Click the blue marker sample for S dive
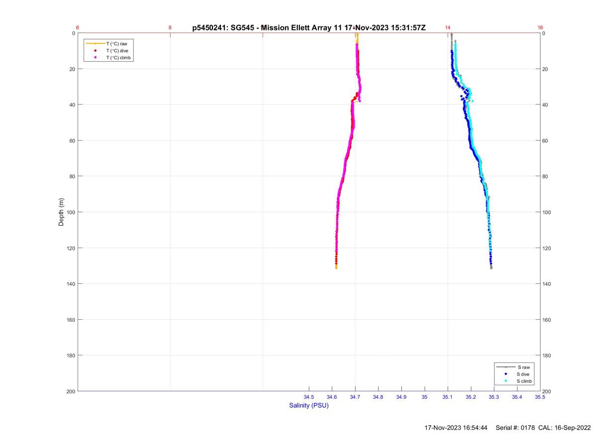The image size is (597, 440). (506, 374)
